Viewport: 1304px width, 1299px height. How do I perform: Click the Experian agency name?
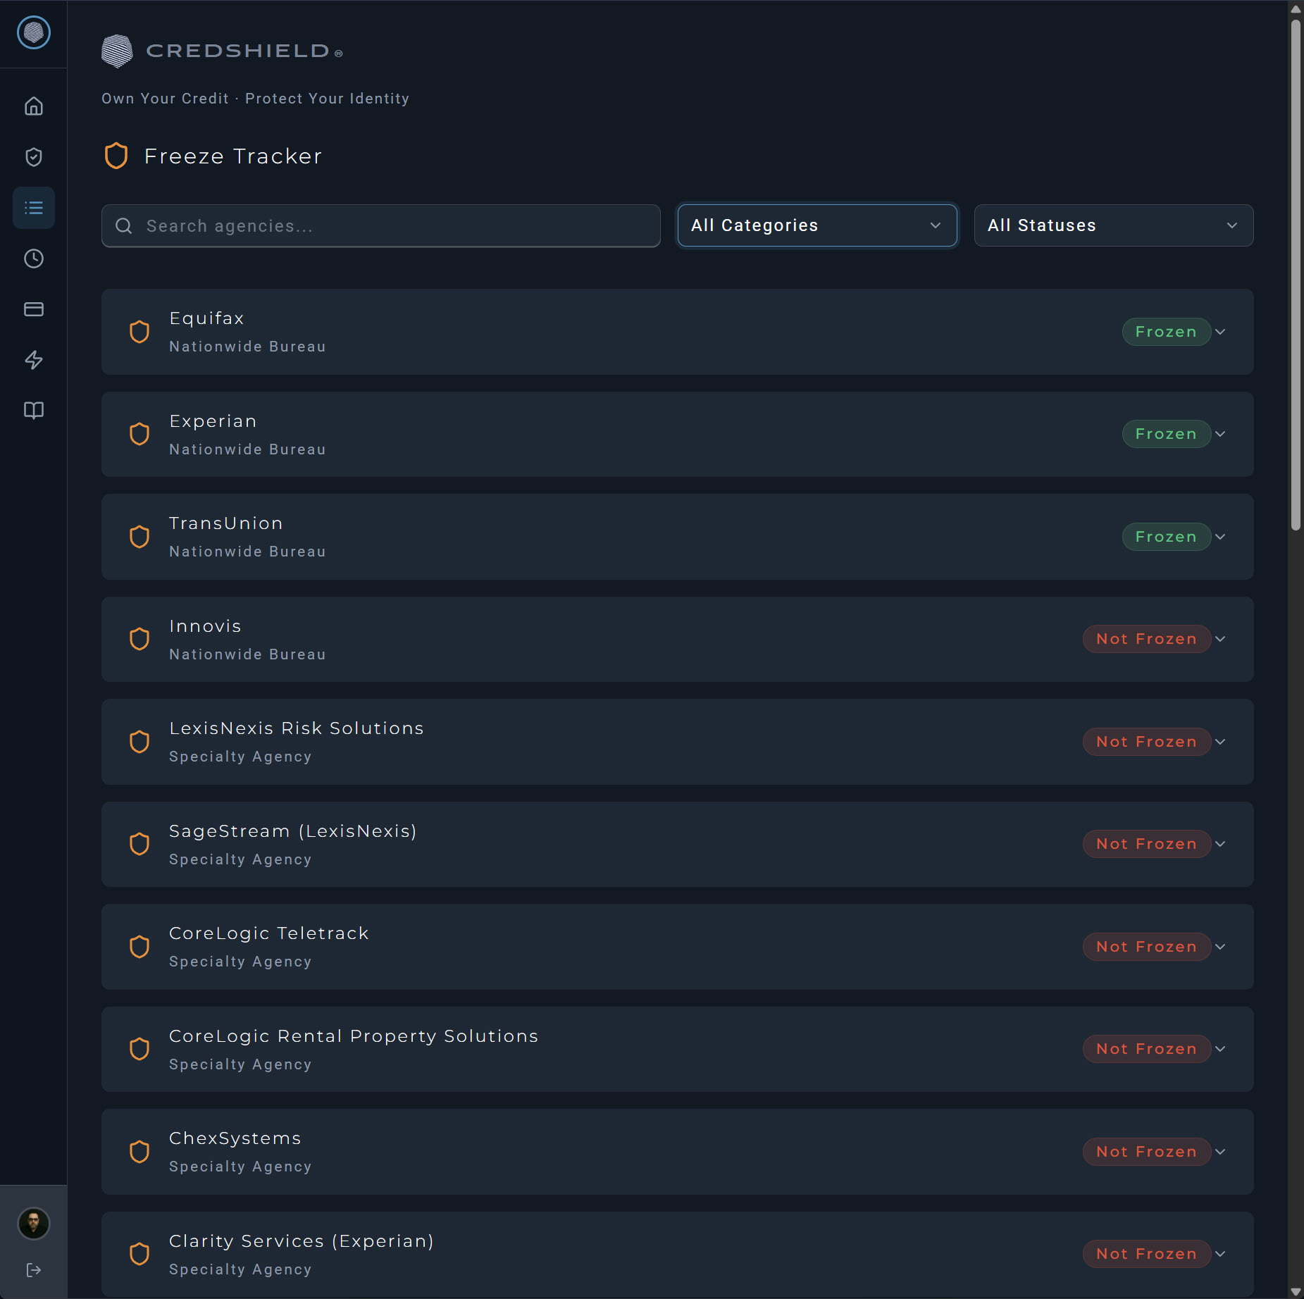point(213,421)
